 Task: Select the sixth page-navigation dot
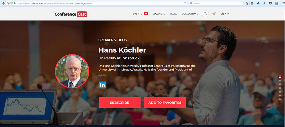[x=280, y=95]
